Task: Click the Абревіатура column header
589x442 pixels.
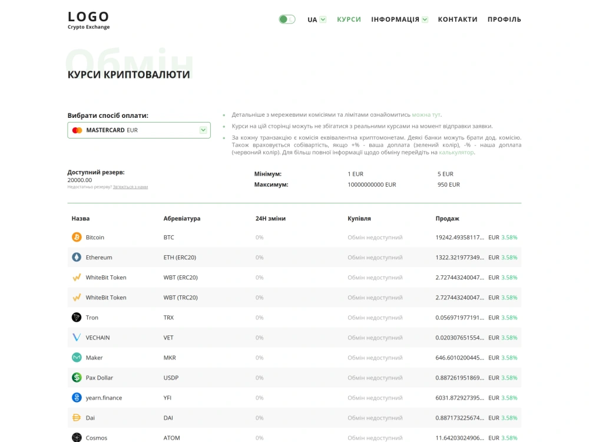Action: tap(182, 219)
